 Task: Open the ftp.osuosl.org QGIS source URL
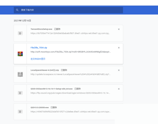pos(70,93)
